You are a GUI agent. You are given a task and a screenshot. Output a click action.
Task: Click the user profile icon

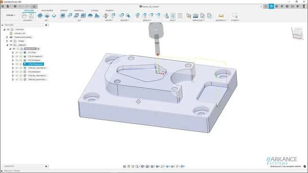tap(304, 6)
